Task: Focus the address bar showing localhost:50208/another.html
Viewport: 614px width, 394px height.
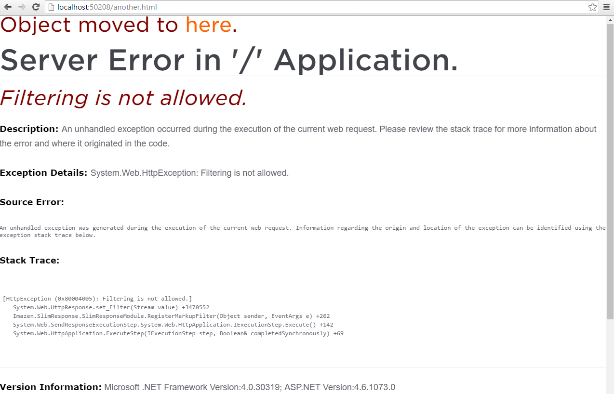Action: 321,7
